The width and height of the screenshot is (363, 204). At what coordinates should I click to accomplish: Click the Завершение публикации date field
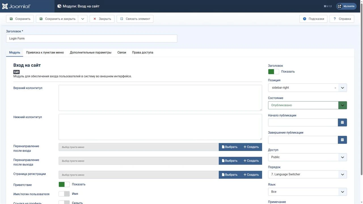303,140
